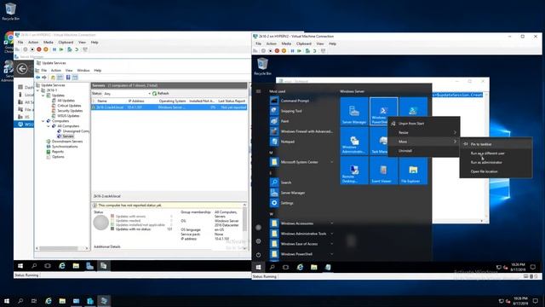Image resolution: width=545 pixels, height=307 pixels.
Task: Click the orange Save icon in 2k16-1 VM toolbar
Action: click(x=45, y=49)
